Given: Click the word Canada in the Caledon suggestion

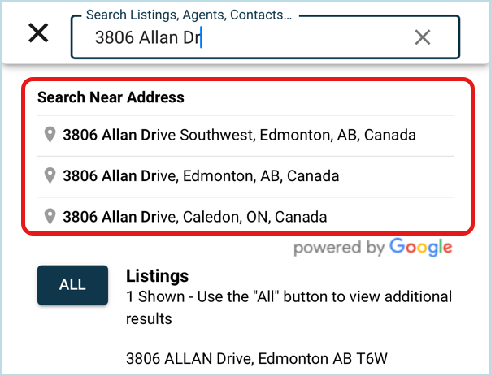Looking at the screenshot, I should (x=301, y=217).
